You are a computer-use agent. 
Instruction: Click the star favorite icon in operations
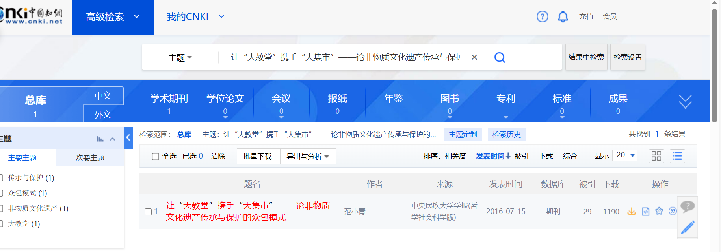pos(659,211)
